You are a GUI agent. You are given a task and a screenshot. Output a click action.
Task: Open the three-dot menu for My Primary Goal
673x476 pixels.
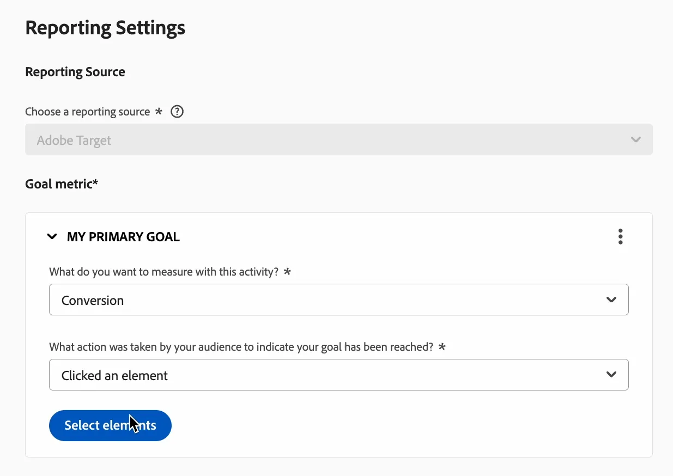(620, 237)
